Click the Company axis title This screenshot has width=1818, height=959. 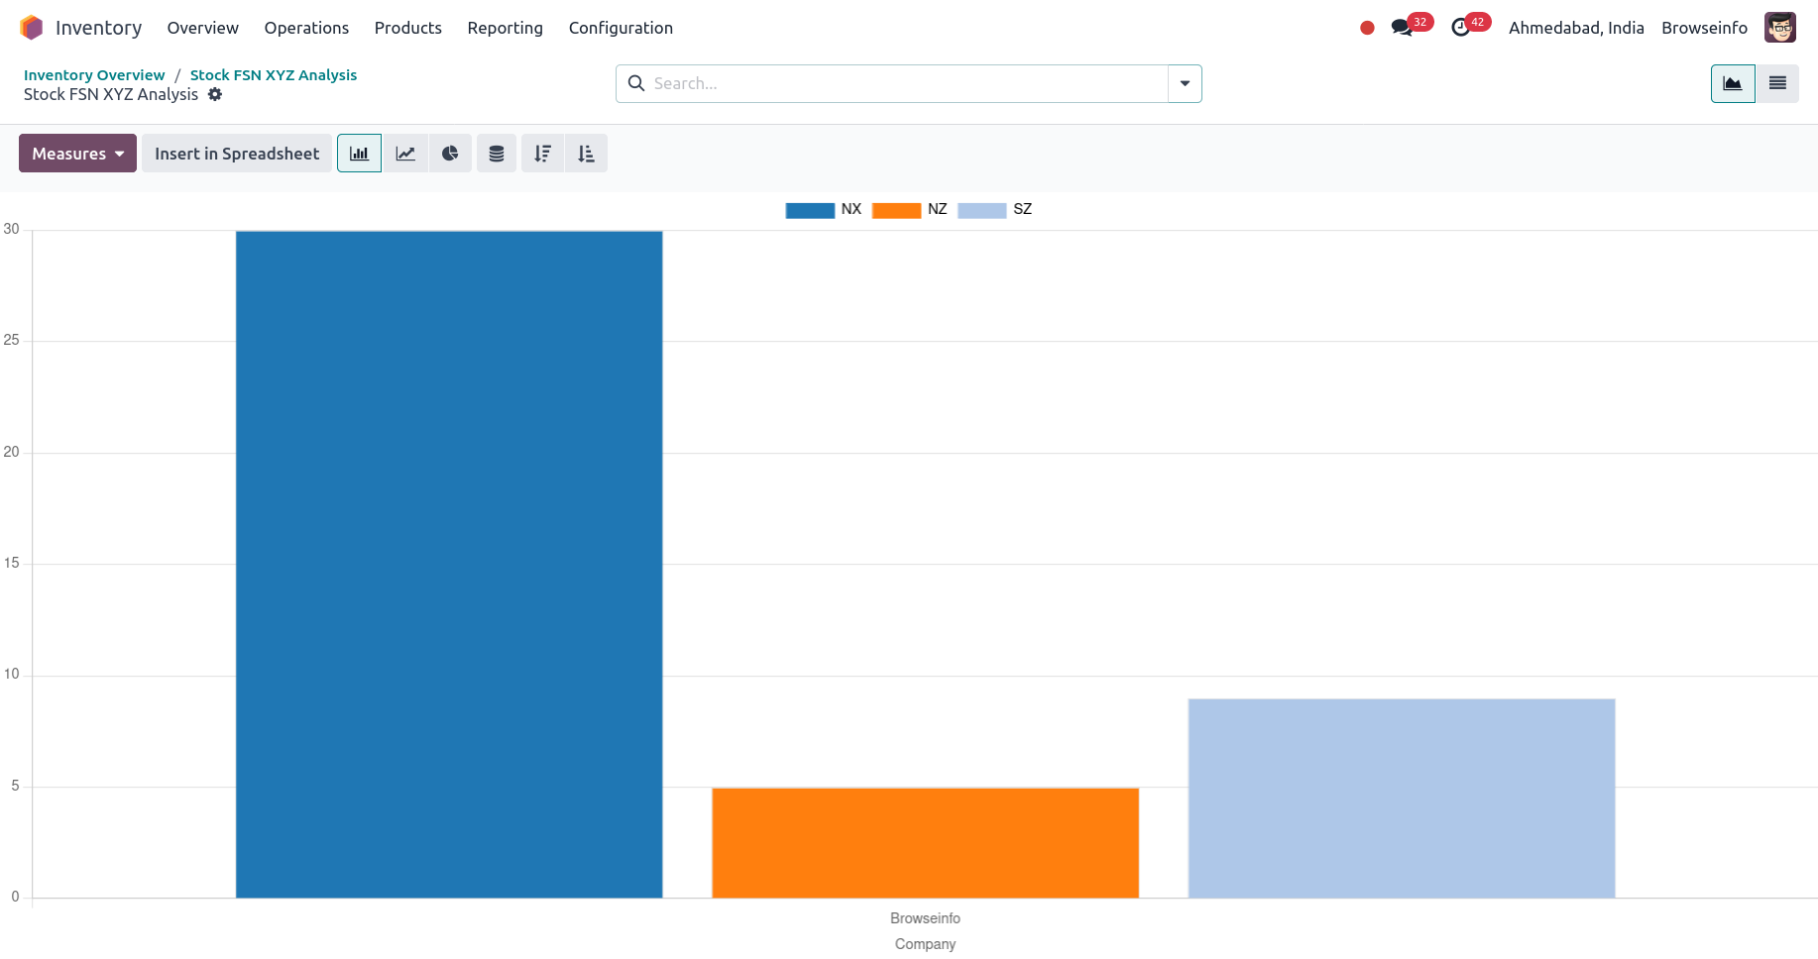point(925,944)
